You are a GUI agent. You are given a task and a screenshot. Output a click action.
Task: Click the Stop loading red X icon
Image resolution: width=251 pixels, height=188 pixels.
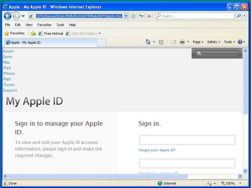[149, 16]
